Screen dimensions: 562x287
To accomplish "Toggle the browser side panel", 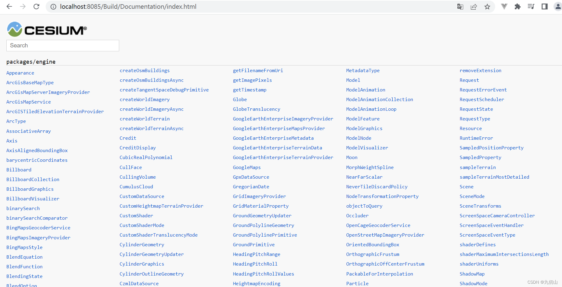I will click(x=544, y=7).
